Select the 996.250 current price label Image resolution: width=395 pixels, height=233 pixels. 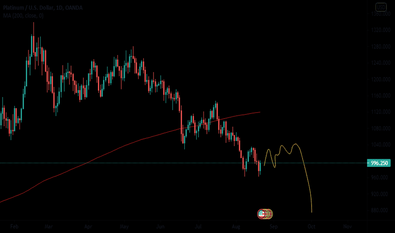379,163
